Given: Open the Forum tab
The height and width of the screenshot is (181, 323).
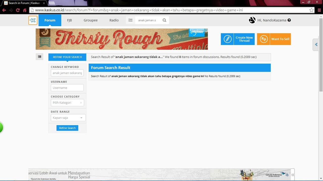Looking at the screenshot, I should tap(50, 20).
